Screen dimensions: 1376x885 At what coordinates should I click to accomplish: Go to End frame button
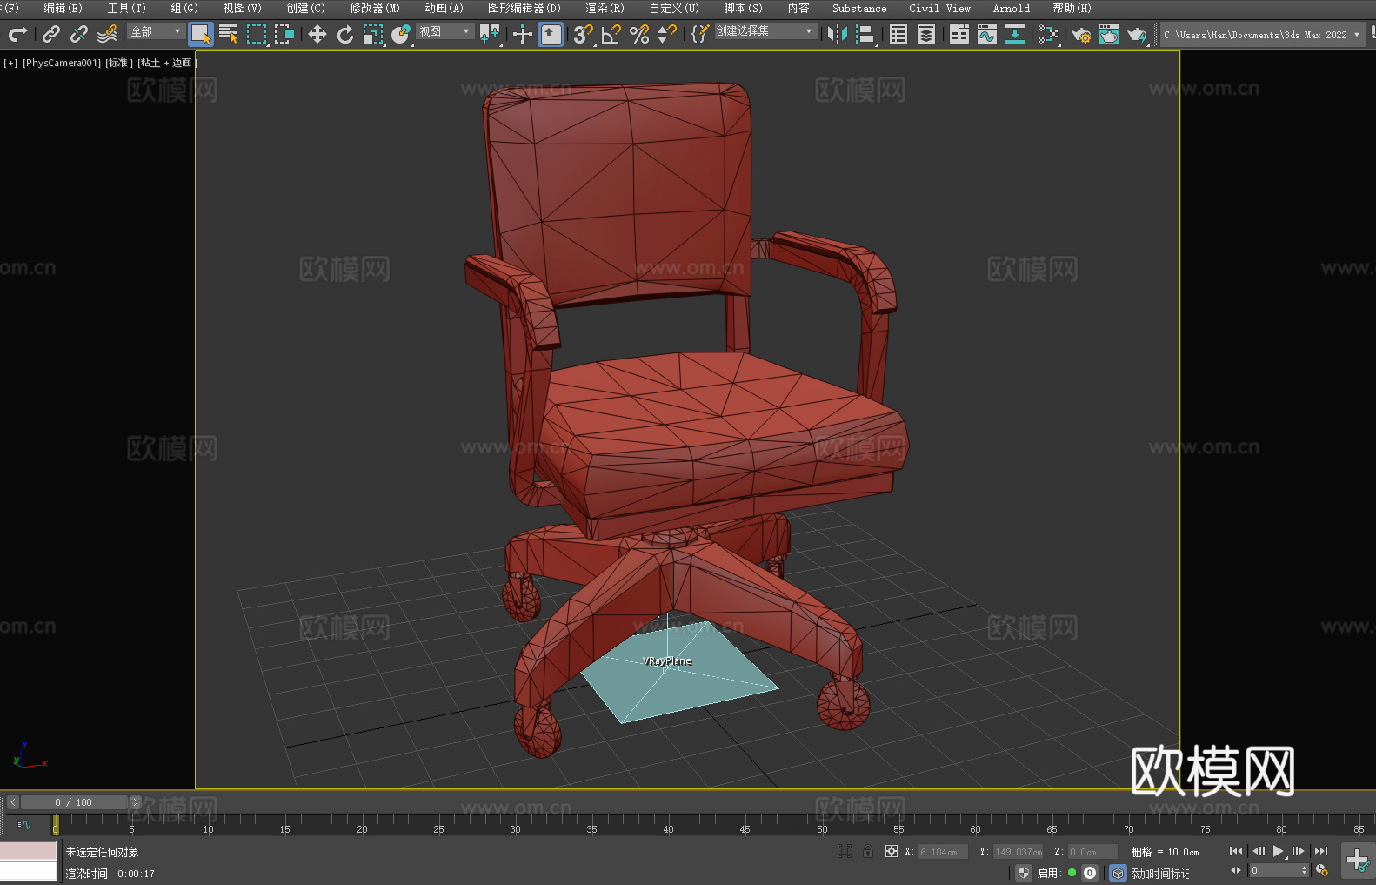tap(1321, 851)
